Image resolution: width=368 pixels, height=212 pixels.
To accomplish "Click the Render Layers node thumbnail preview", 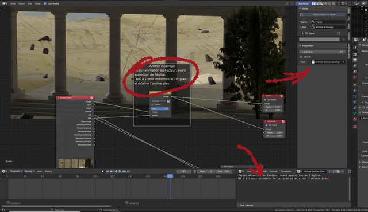I will 75,163.
